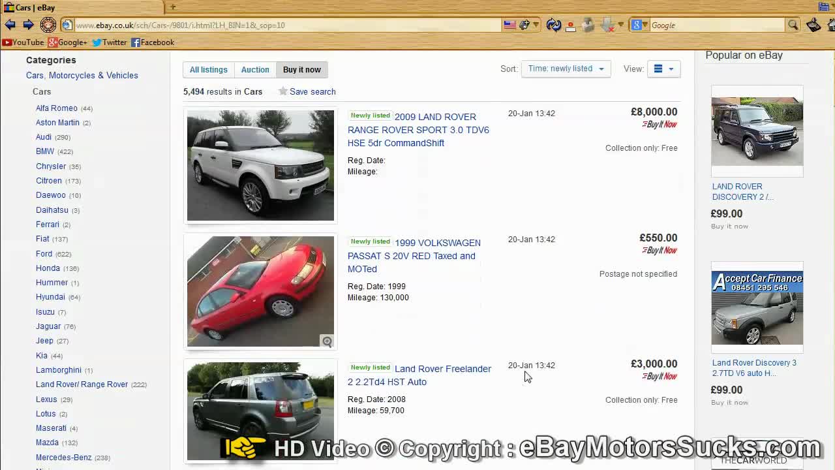The width and height of the screenshot is (835, 470).
Task: Click the grey Freelander thumbnail
Action: click(x=260, y=412)
